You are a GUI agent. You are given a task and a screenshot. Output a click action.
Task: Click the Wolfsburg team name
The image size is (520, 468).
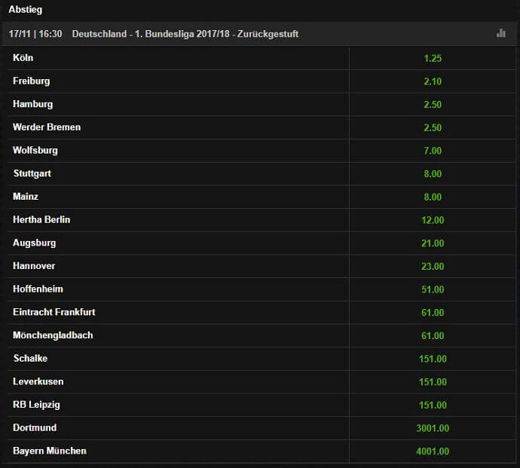(x=35, y=150)
